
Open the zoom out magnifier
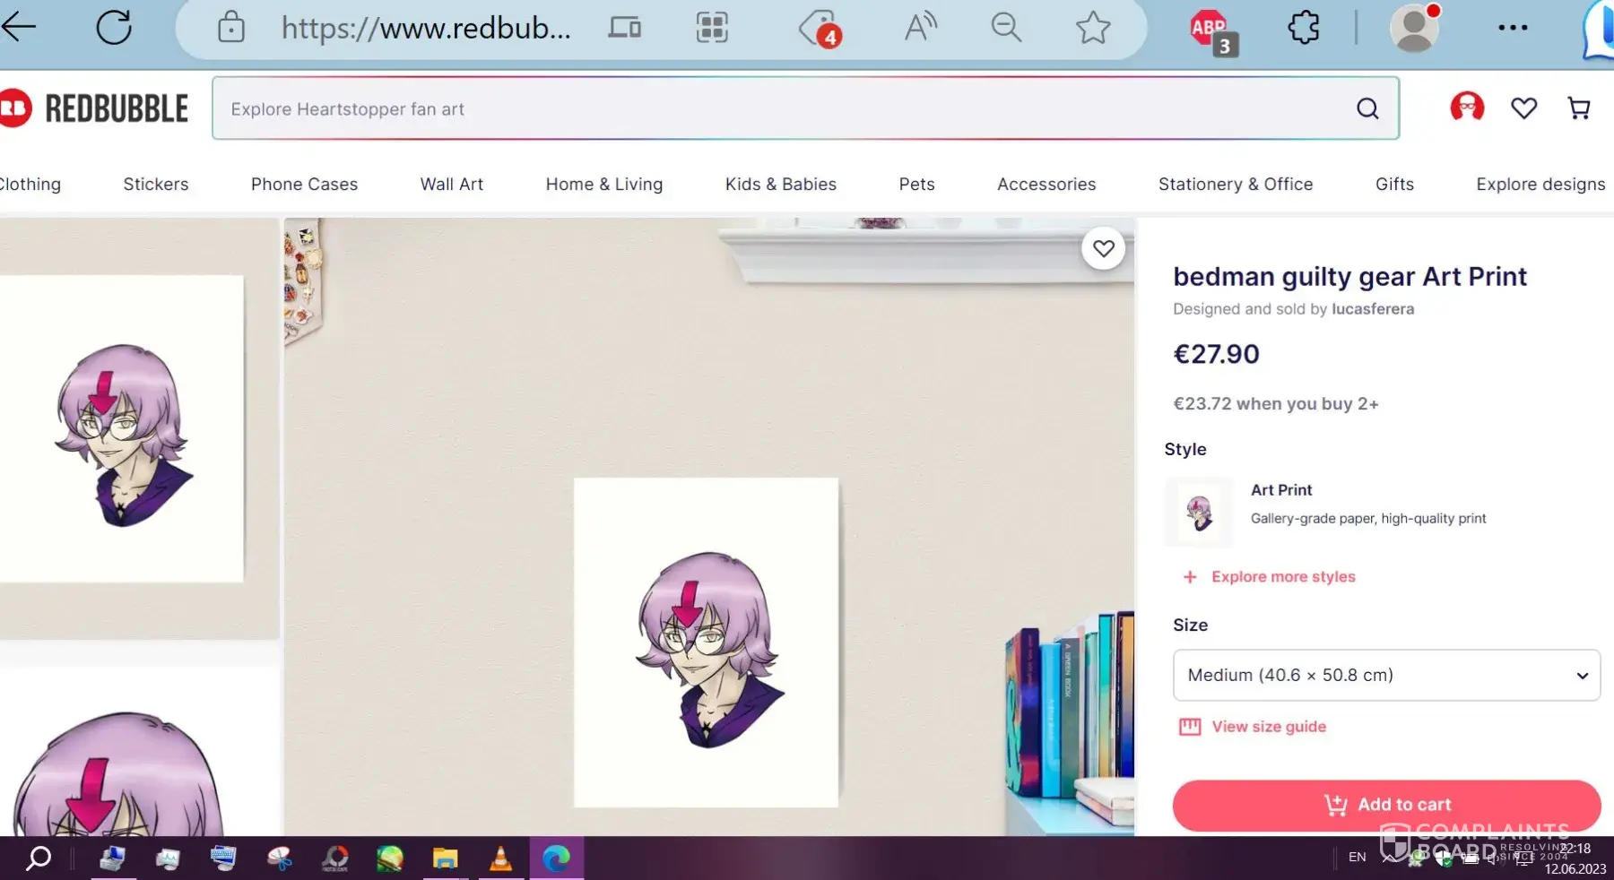(x=1006, y=28)
